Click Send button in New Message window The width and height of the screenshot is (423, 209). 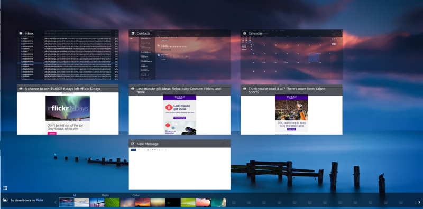click(133, 150)
